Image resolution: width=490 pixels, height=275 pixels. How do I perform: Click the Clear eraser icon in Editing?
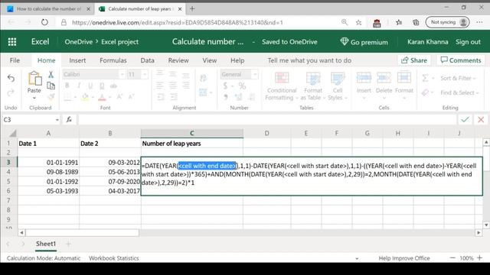(x=425, y=92)
